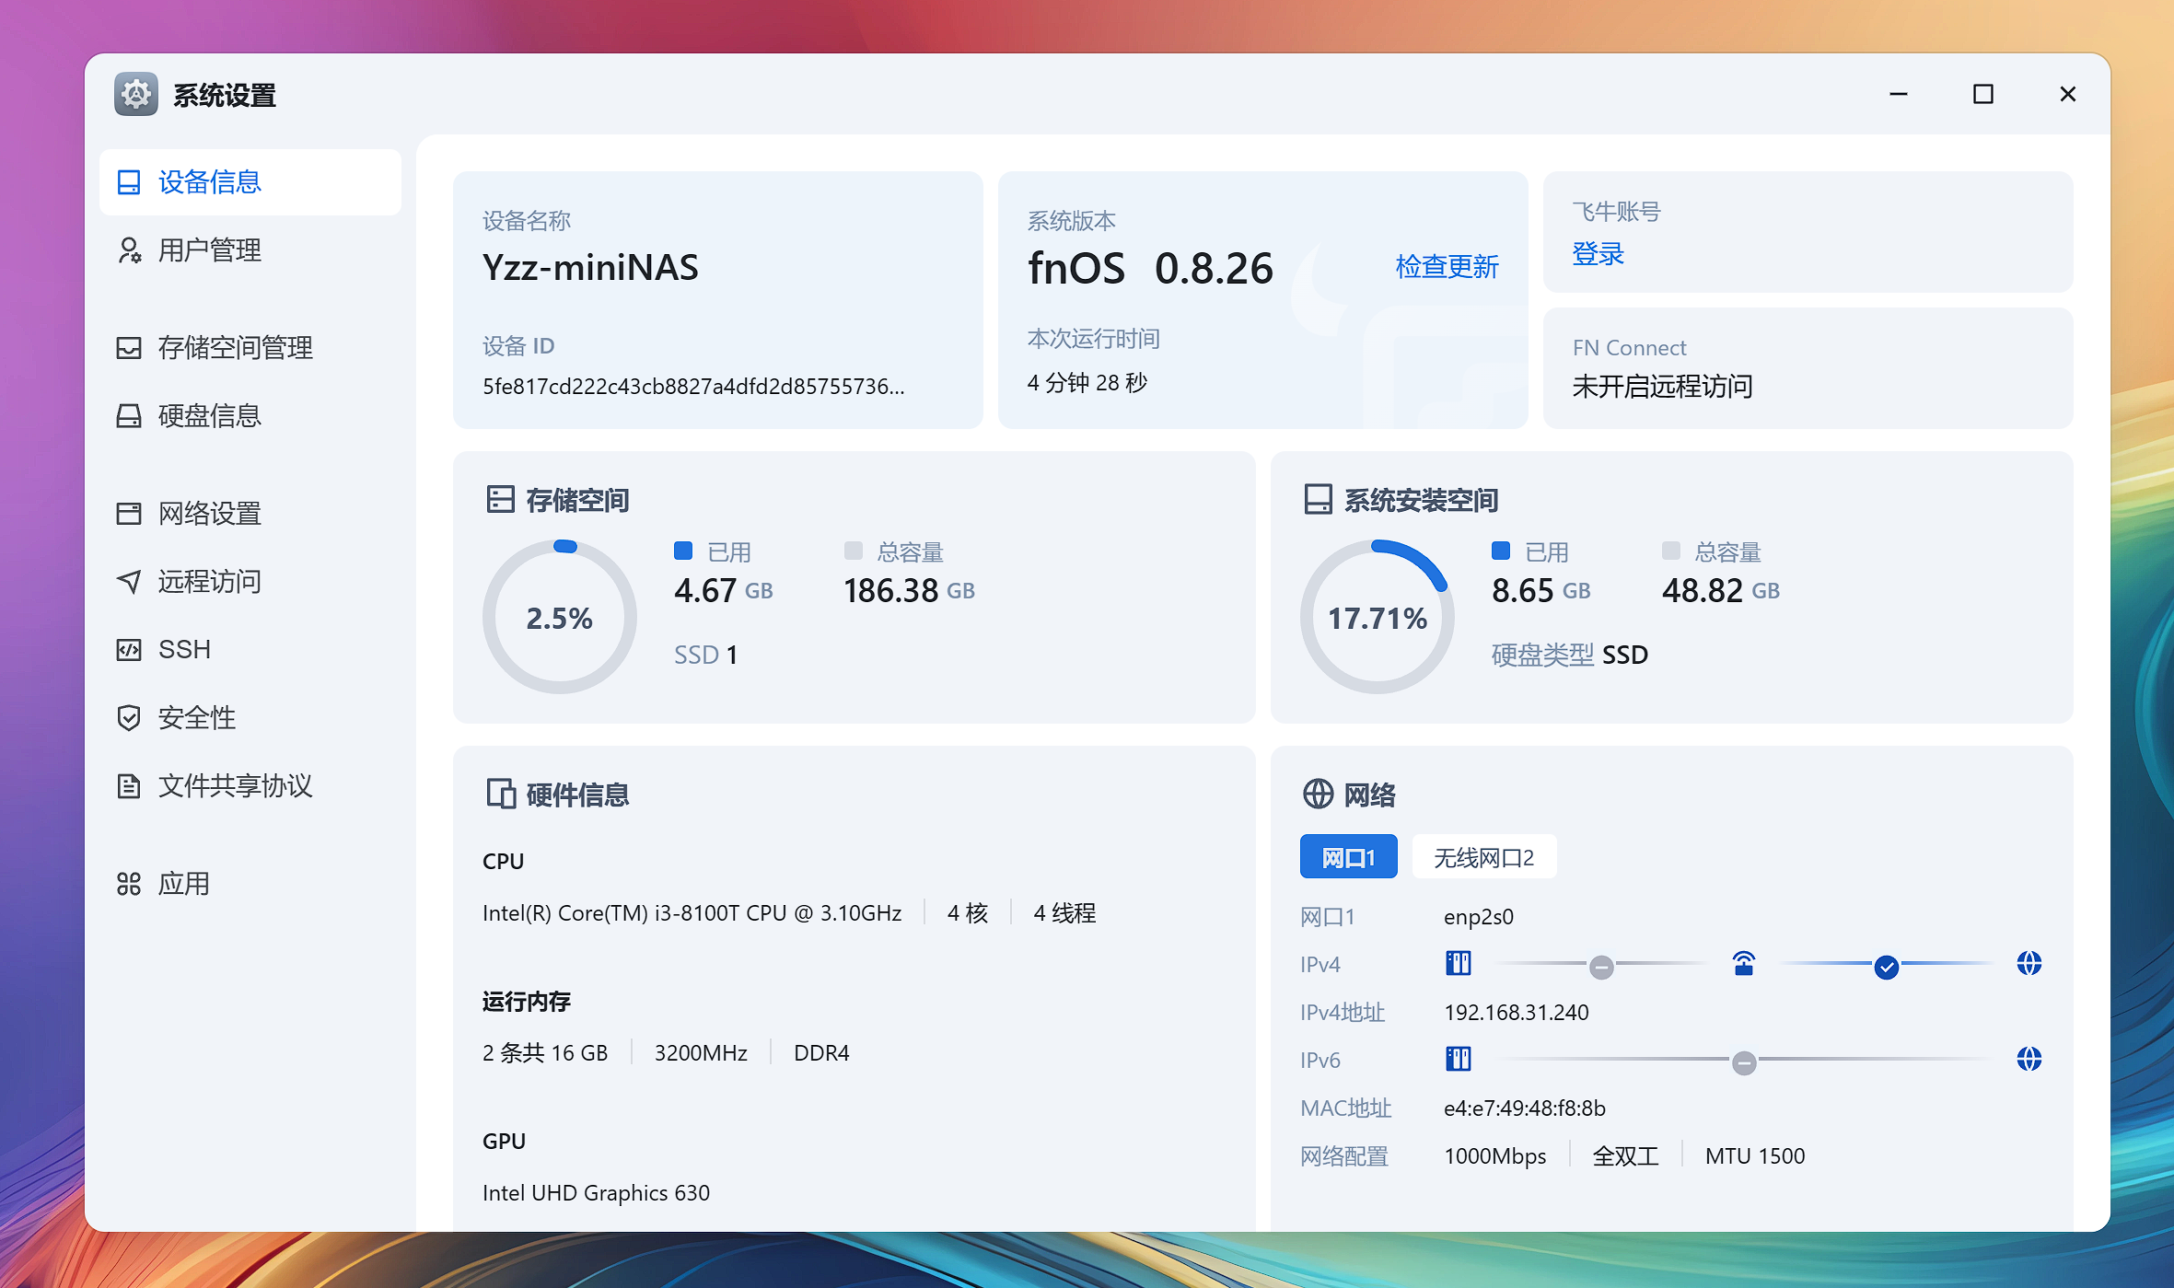Switch to the 网口1 network tab

pos(1349,857)
